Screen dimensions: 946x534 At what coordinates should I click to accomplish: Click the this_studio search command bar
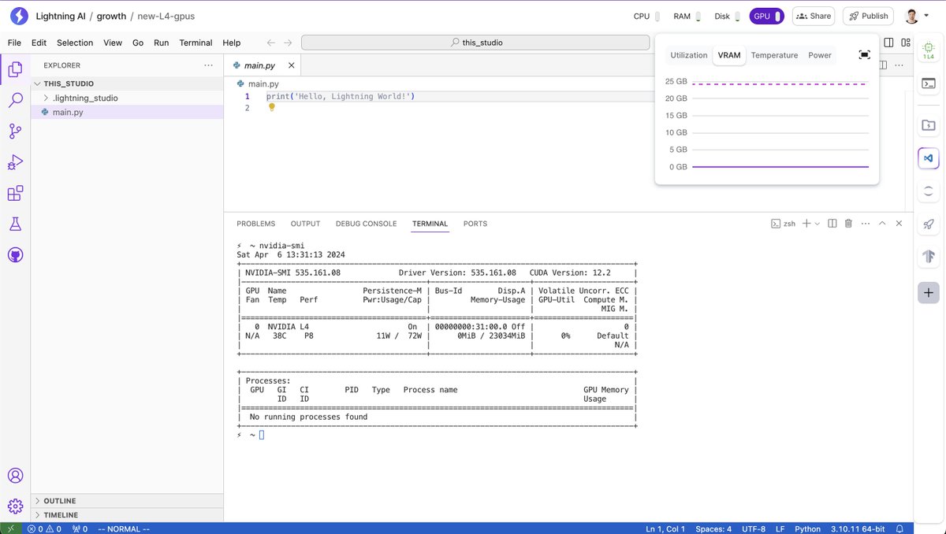476,43
